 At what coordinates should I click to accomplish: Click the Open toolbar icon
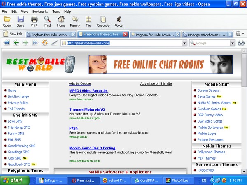[x=7, y=21]
